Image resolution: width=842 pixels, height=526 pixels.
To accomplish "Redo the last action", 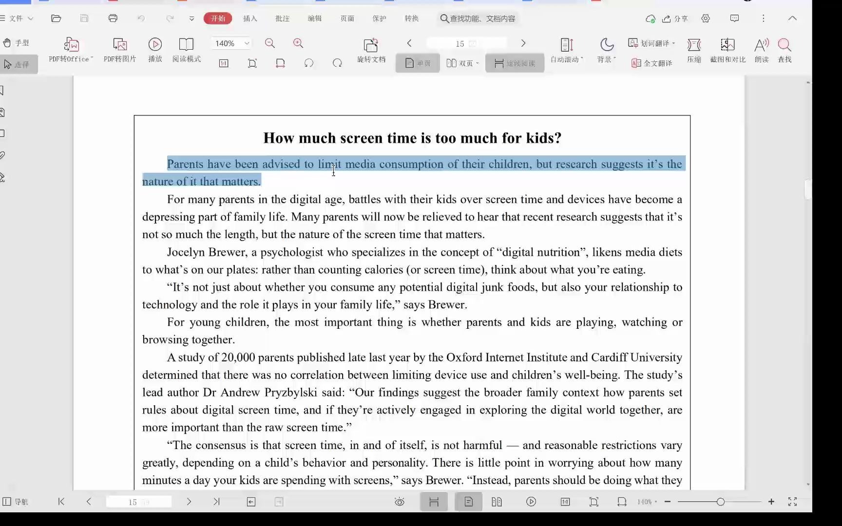I will [x=170, y=19].
